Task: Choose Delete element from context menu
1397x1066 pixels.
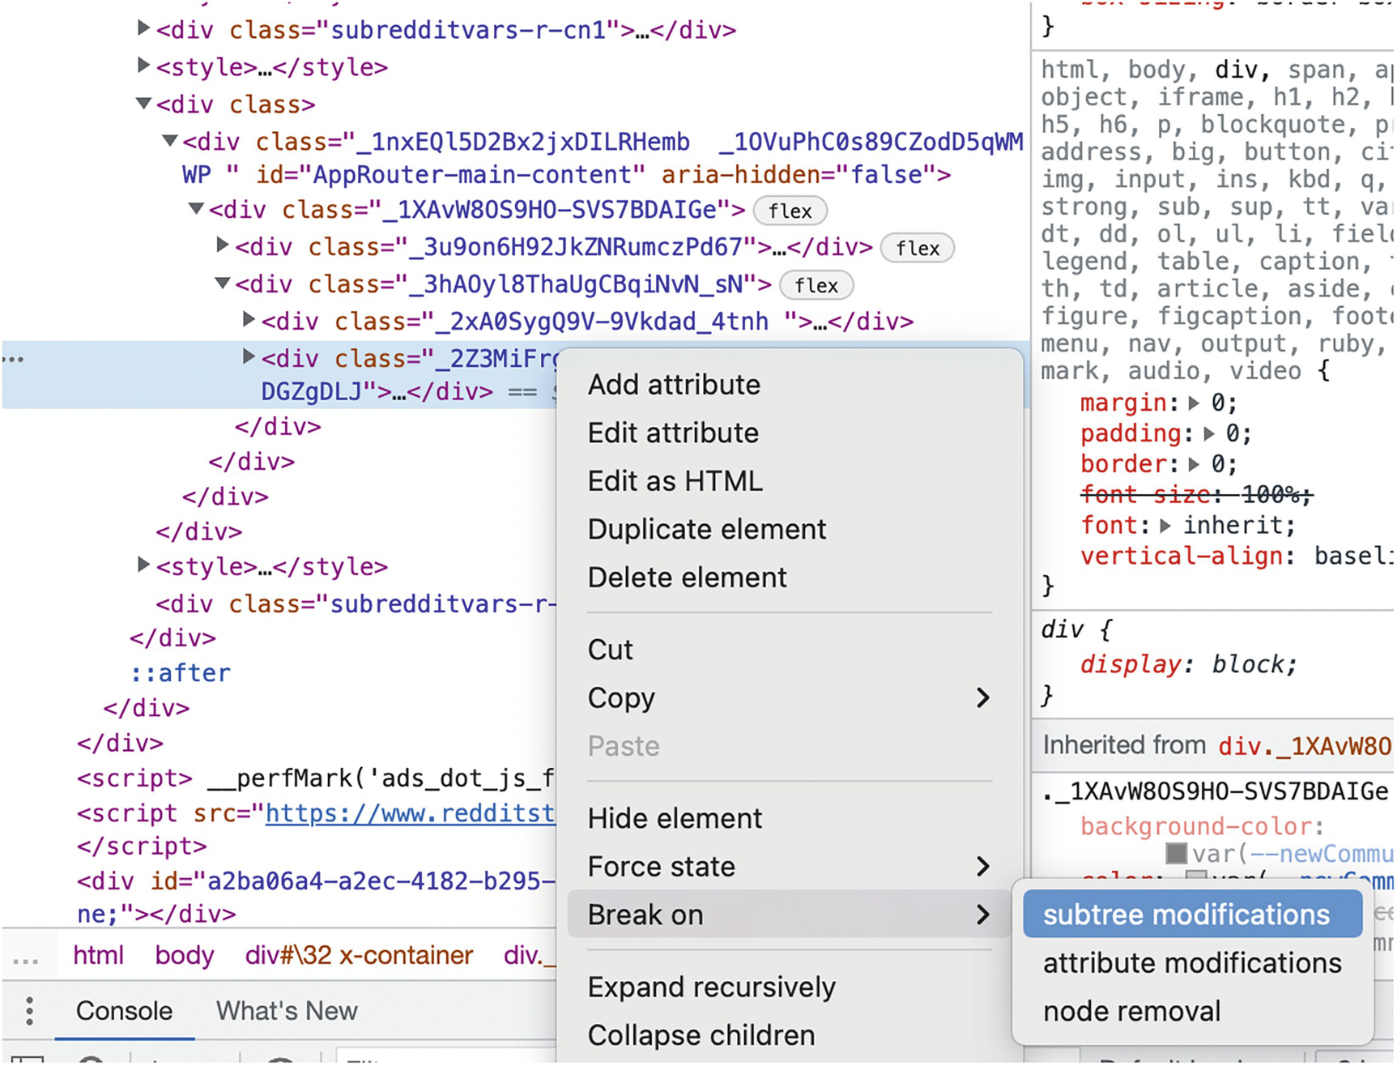Action: tap(687, 578)
